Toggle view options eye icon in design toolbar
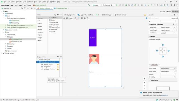Viewport: 179px width, 101px height. point(64,18)
